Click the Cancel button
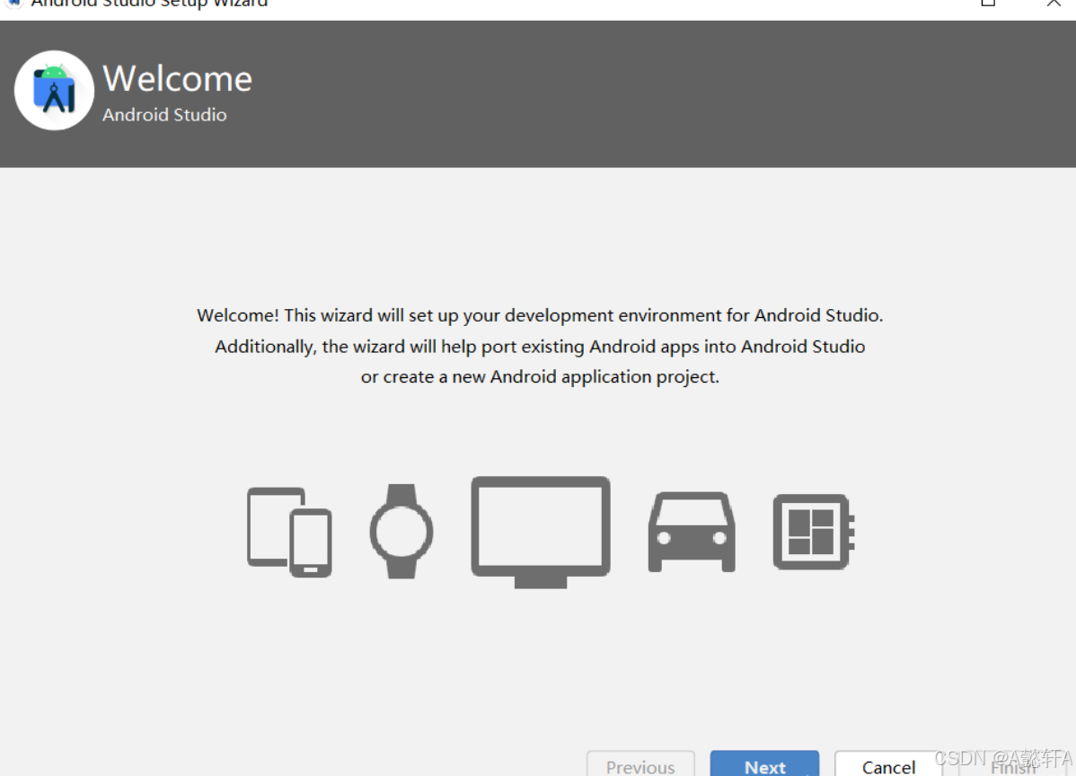The width and height of the screenshot is (1076, 776). pos(888,764)
